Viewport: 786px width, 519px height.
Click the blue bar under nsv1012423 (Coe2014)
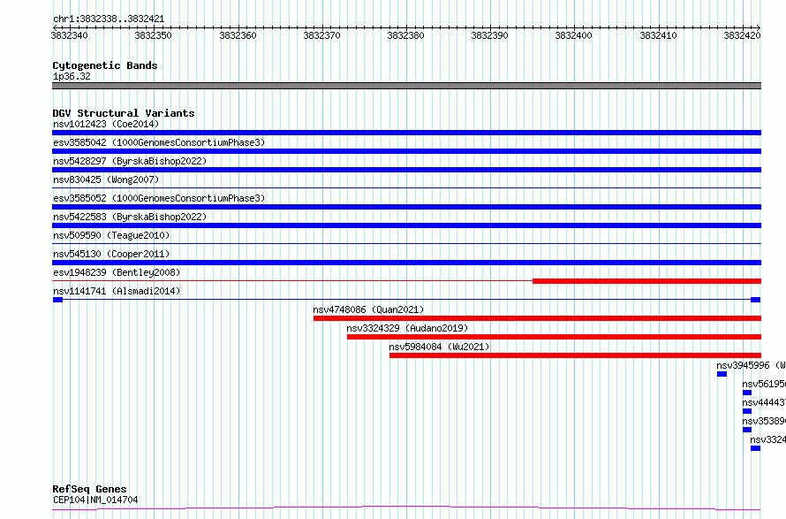click(406, 133)
